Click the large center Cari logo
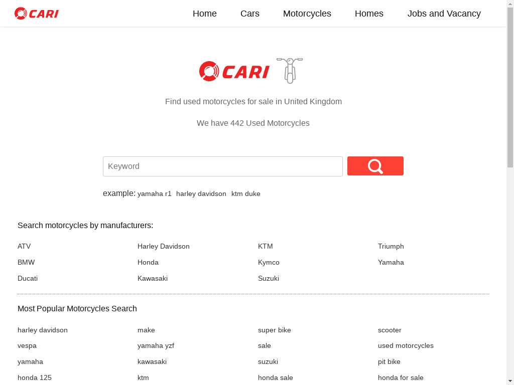Image resolution: width=514 pixels, height=385 pixels. (234, 72)
